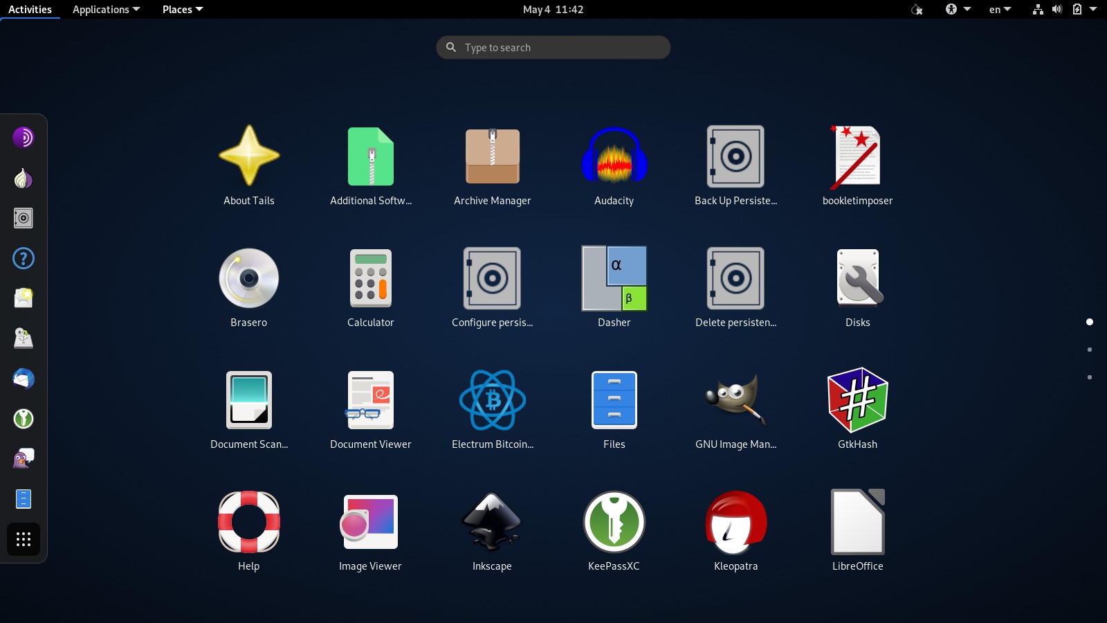This screenshot has width=1107, height=623.
Task: Open the accessibility menu
Action: 958,10
